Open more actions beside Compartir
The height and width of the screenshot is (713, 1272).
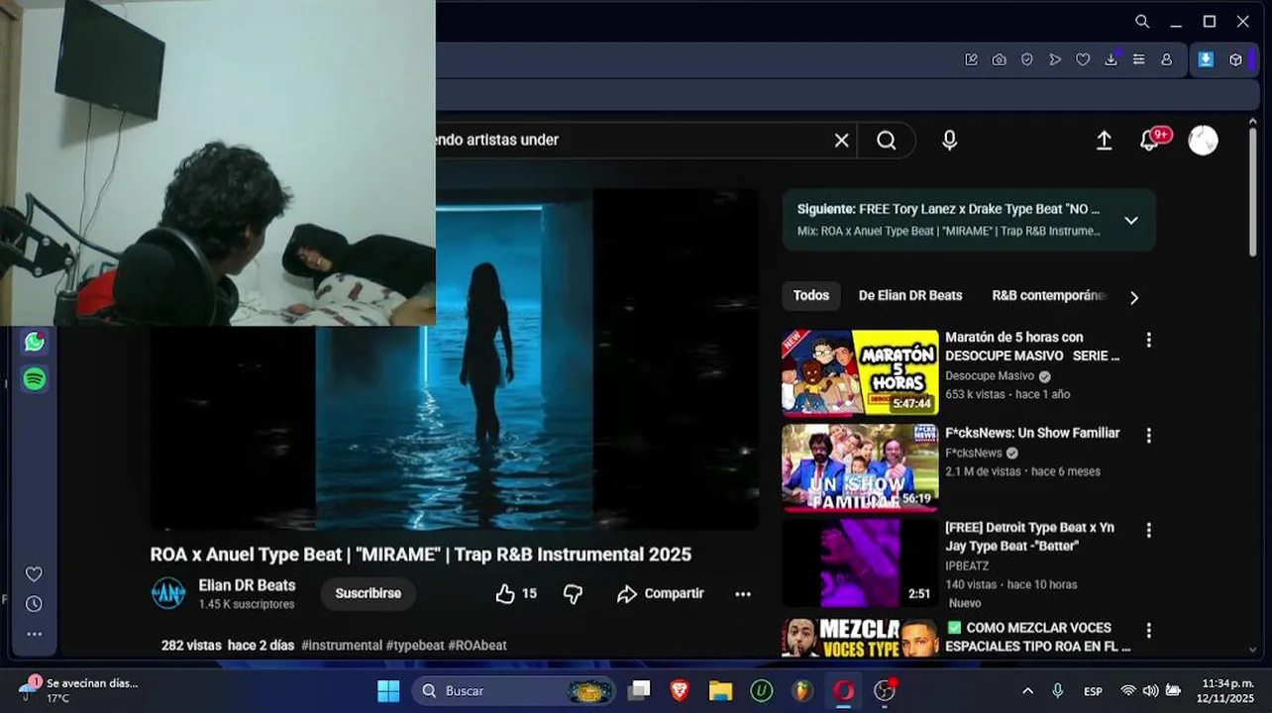pyautogui.click(x=743, y=594)
